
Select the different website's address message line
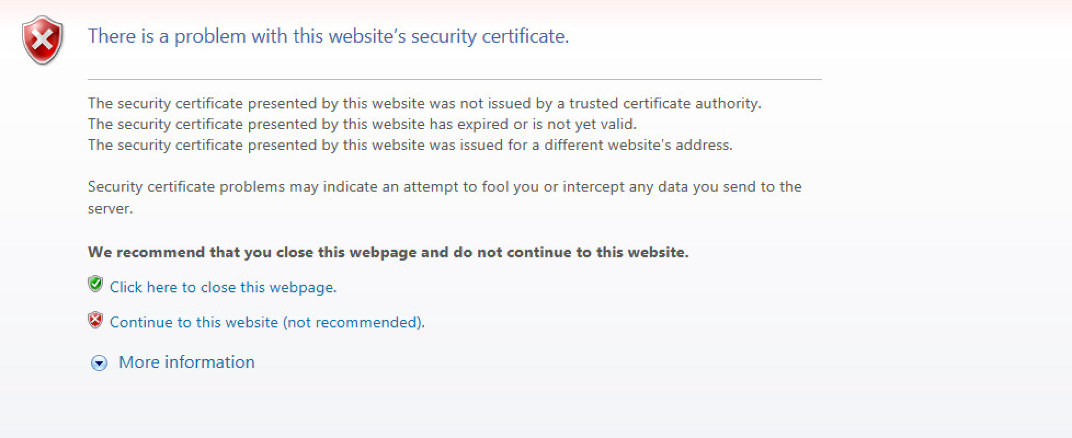pos(410,145)
